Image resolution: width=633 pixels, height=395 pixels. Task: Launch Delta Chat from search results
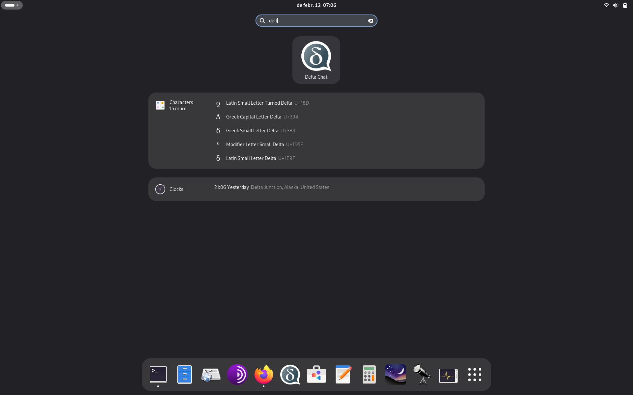click(316, 60)
